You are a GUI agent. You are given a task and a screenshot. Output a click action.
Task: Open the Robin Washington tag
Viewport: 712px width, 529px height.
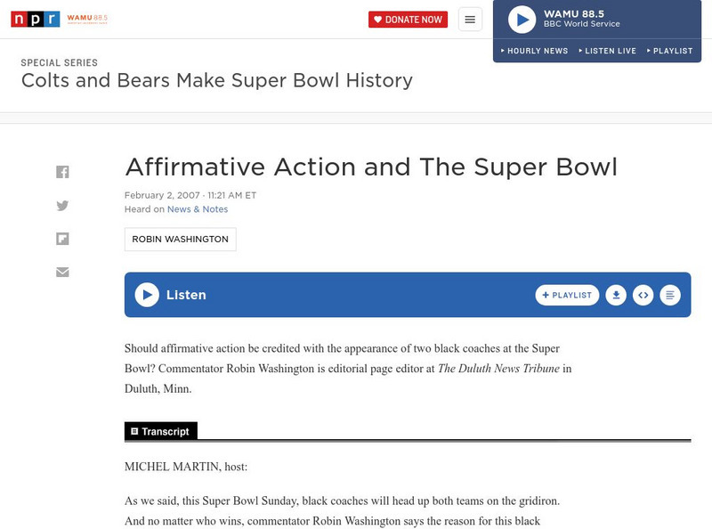pyautogui.click(x=180, y=240)
